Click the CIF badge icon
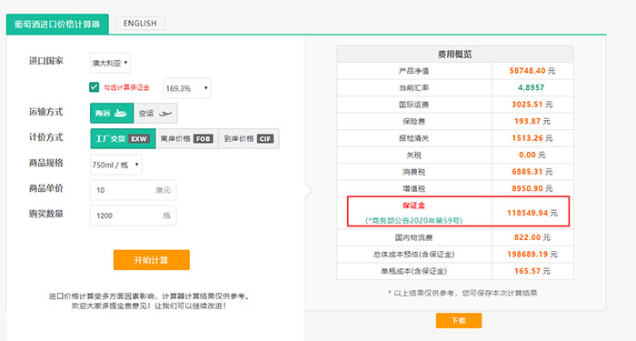Screen dimensions: 636x341 [x=265, y=139]
